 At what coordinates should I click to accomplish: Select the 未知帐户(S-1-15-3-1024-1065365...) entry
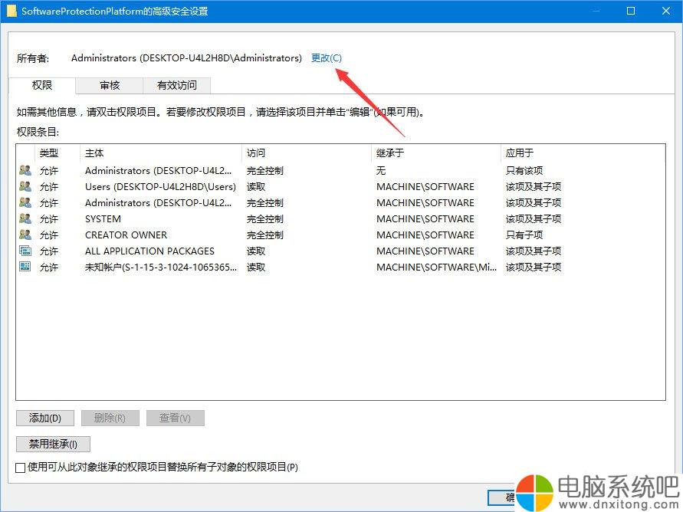[161, 267]
